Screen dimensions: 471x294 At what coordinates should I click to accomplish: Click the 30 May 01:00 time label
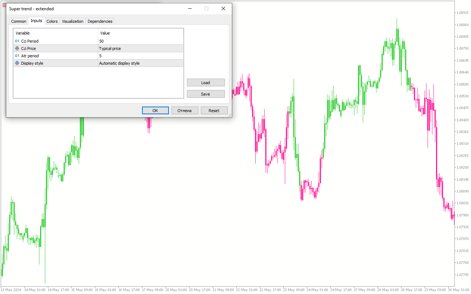pos(459,290)
